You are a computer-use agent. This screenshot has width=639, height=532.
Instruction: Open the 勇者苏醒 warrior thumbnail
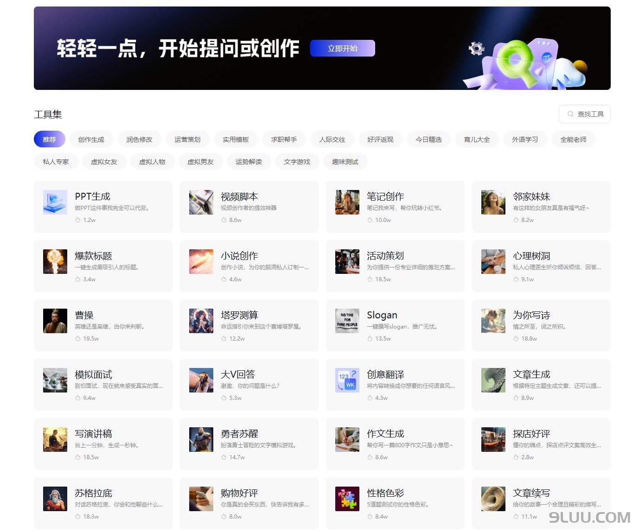coord(201,439)
